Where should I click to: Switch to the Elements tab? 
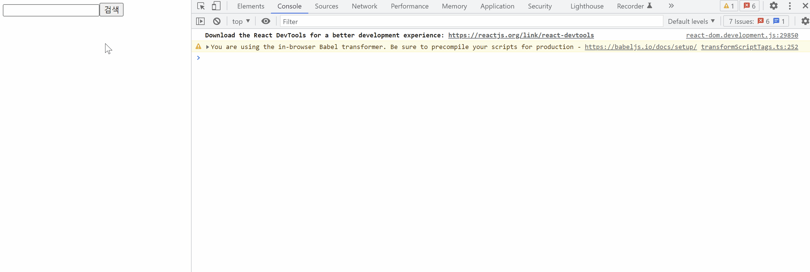(251, 6)
